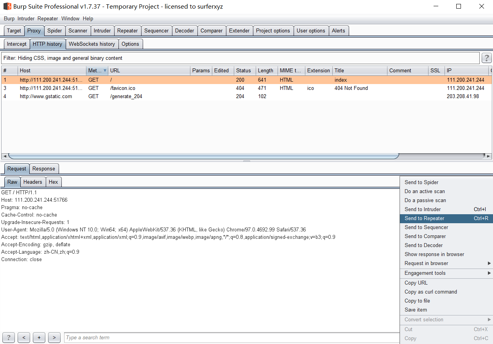Viewport: 493px width, 344px height.
Task: Open the Repeater menu in menu bar
Action: coord(48,18)
